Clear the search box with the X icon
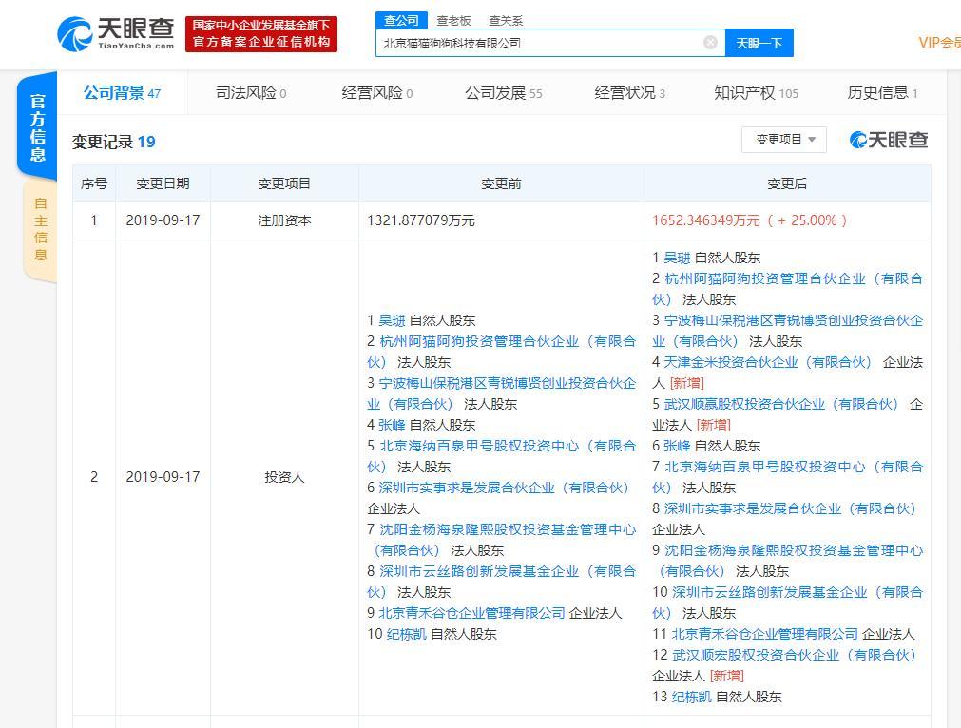The height and width of the screenshot is (728, 961). [710, 42]
